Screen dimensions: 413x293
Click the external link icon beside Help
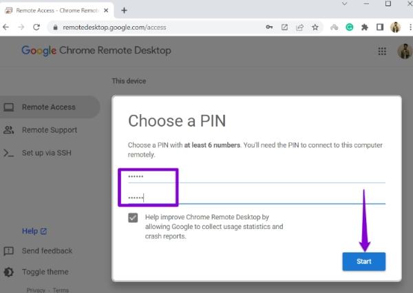click(x=43, y=231)
